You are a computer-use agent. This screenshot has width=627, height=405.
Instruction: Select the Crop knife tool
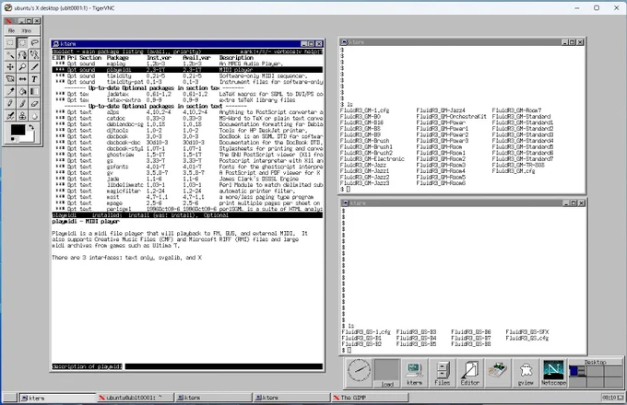coord(34,67)
